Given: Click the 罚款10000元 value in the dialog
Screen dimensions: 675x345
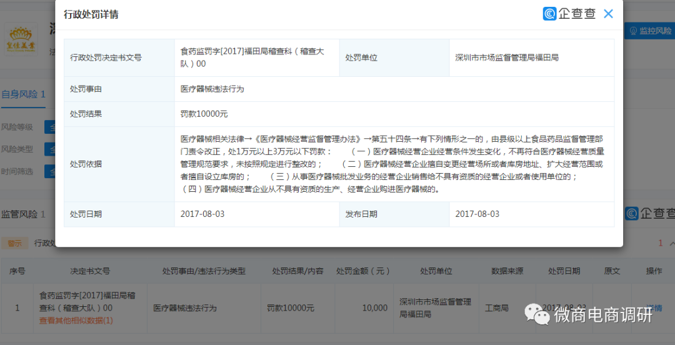Looking at the screenshot, I should pos(204,114).
